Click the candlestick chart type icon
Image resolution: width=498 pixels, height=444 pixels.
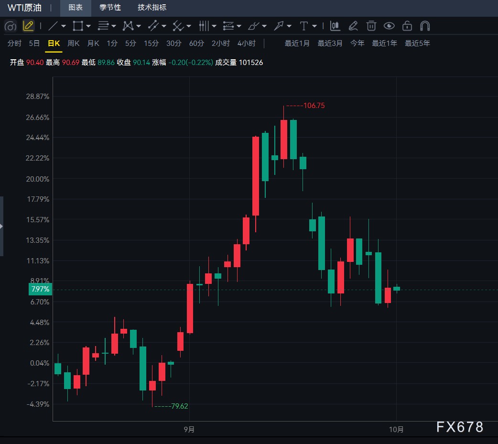click(x=335, y=26)
